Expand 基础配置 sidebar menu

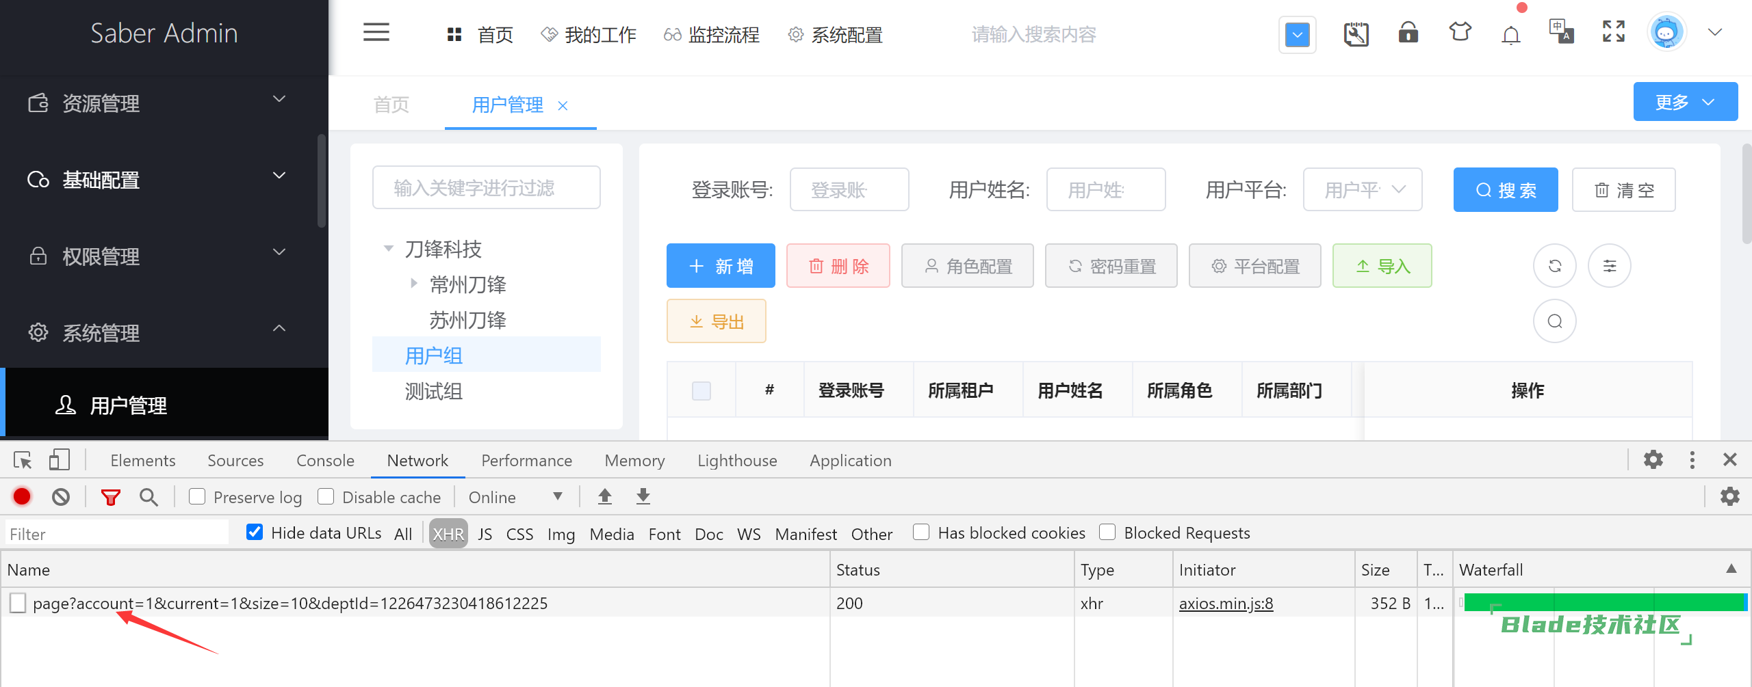pos(164,180)
